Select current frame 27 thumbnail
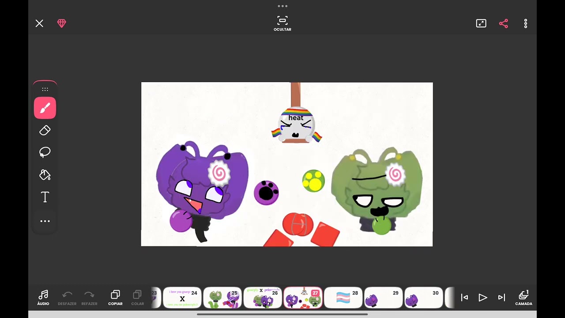The width and height of the screenshot is (565, 318). [303, 298]
